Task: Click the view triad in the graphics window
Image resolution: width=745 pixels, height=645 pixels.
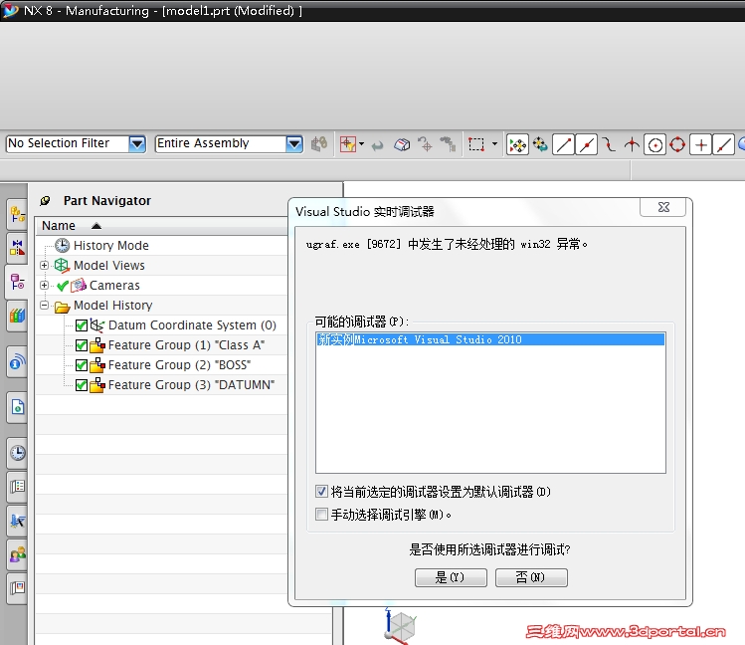Action: tap(400, 626)
